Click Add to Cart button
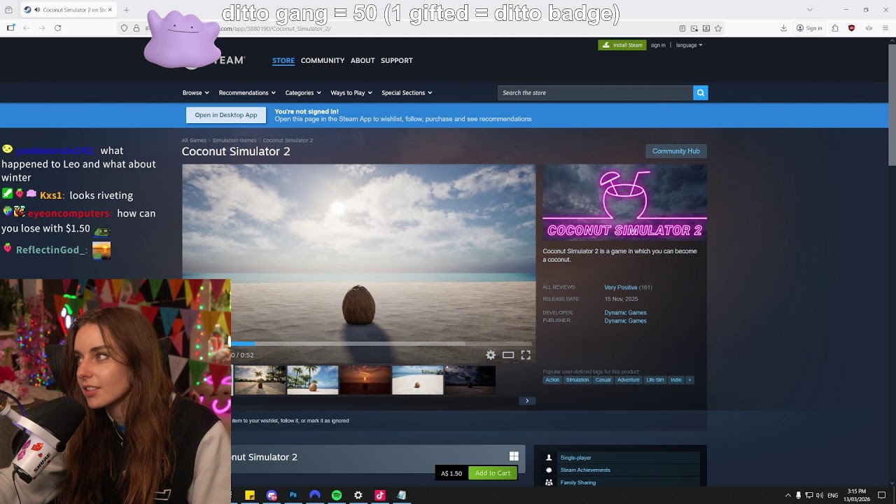 [x=493, y=473]
